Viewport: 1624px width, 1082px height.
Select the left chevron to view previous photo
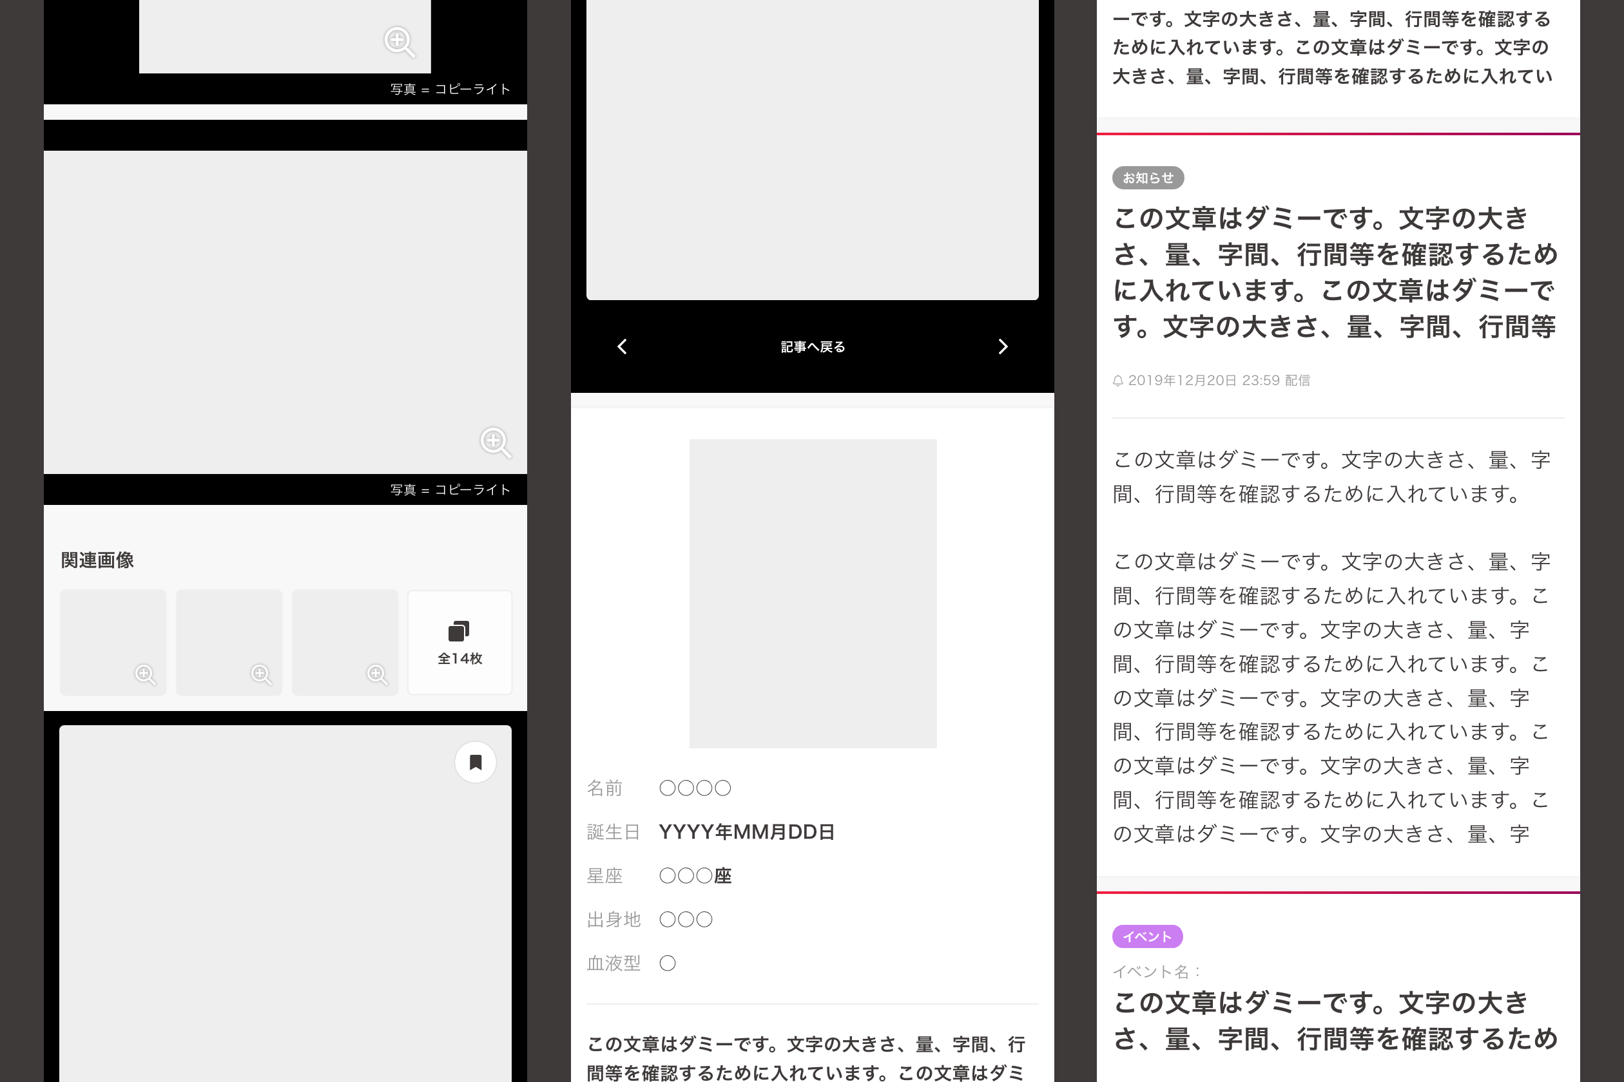622,346
